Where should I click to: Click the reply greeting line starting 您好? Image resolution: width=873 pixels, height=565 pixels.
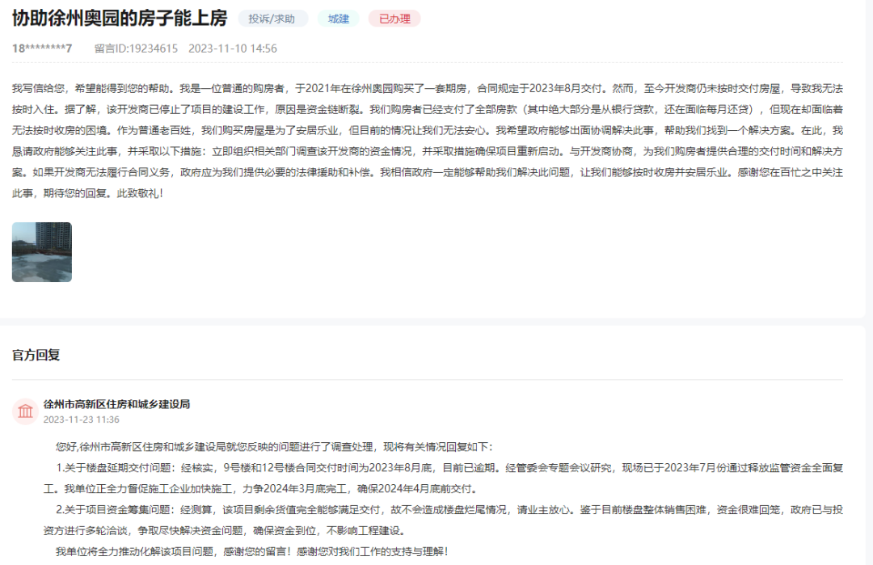274,447
